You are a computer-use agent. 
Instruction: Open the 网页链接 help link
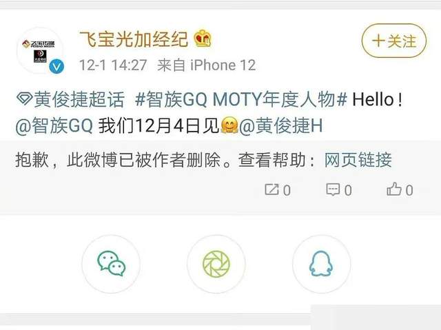pos(358,160)
